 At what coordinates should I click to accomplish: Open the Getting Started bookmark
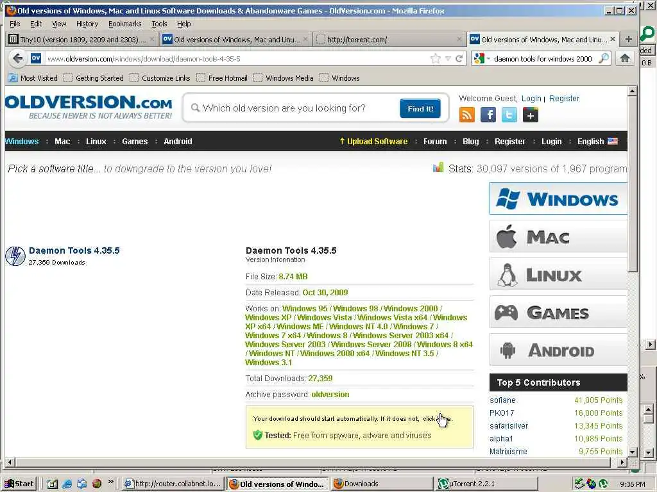(94, 78)
